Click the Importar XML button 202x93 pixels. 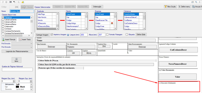83,7
